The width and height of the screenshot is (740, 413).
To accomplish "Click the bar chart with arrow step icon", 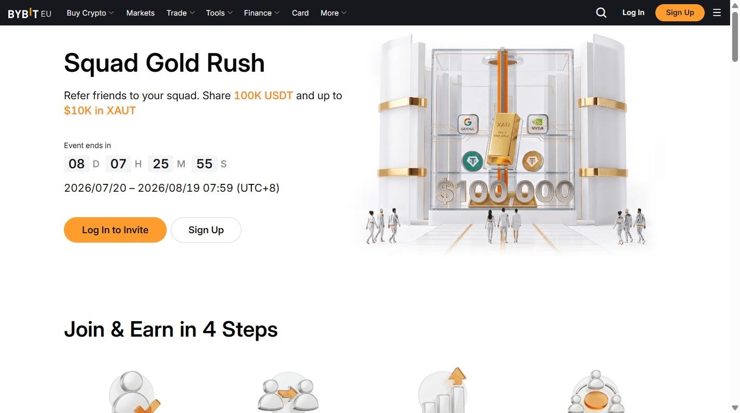I will tap(442, 391).
